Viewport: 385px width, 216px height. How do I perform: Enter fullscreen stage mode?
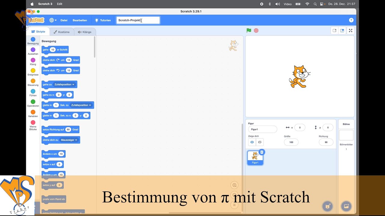pos(350,31)
